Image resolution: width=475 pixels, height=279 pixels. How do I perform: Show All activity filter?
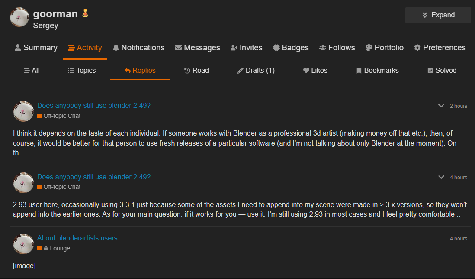(32, 70)
